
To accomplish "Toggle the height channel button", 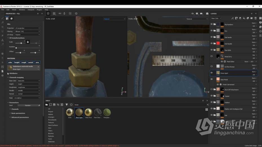I will pos(17,62).
